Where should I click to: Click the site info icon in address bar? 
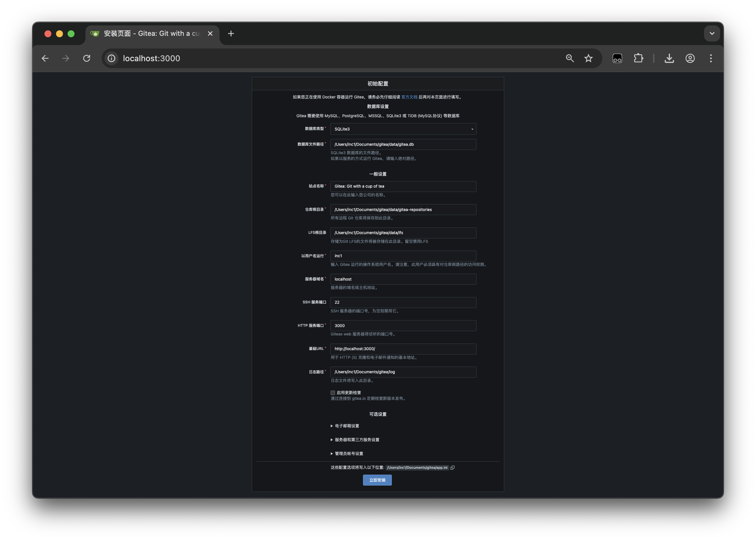(x=112, y=58)
